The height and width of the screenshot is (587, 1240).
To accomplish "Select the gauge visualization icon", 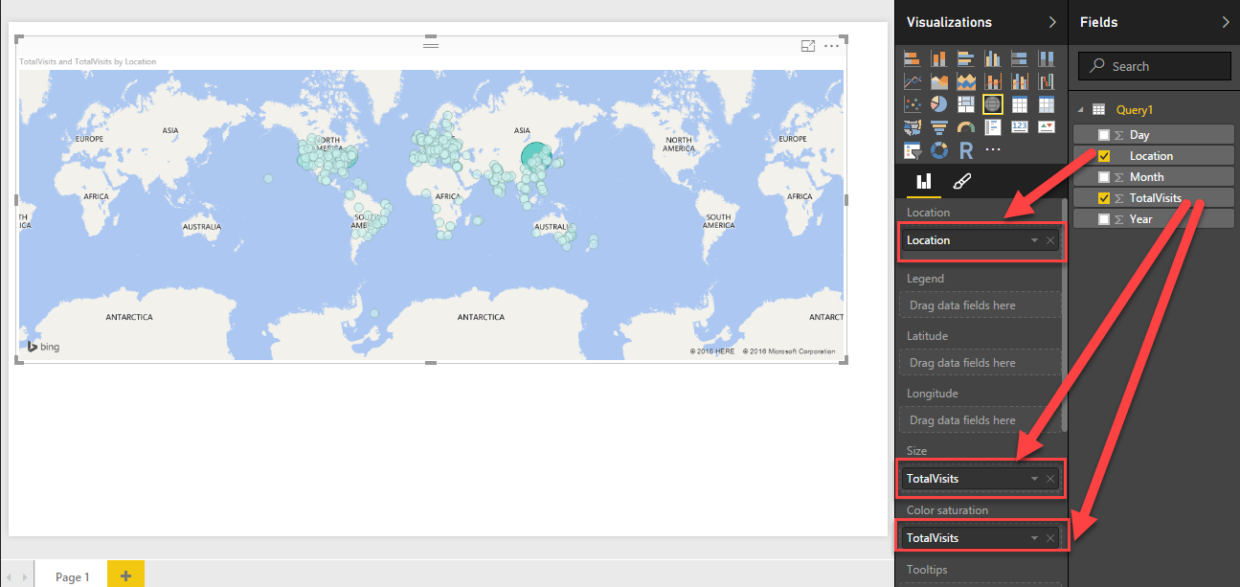I will (x=965, y=127).
